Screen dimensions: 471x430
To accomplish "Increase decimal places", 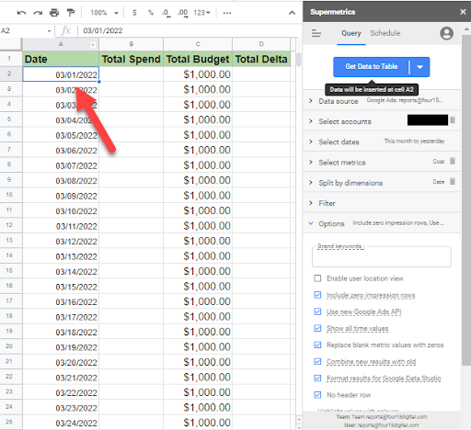I will (183, 13).
